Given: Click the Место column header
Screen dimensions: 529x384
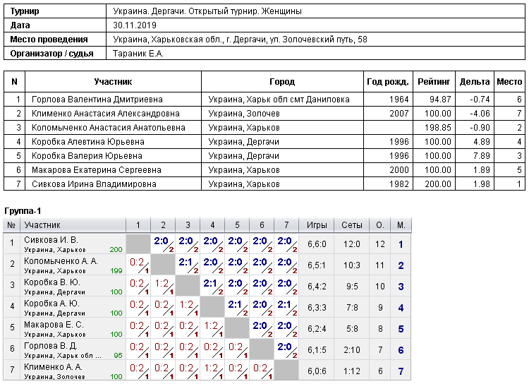Looking at the screenshot, I should click(x=509, y=81).
